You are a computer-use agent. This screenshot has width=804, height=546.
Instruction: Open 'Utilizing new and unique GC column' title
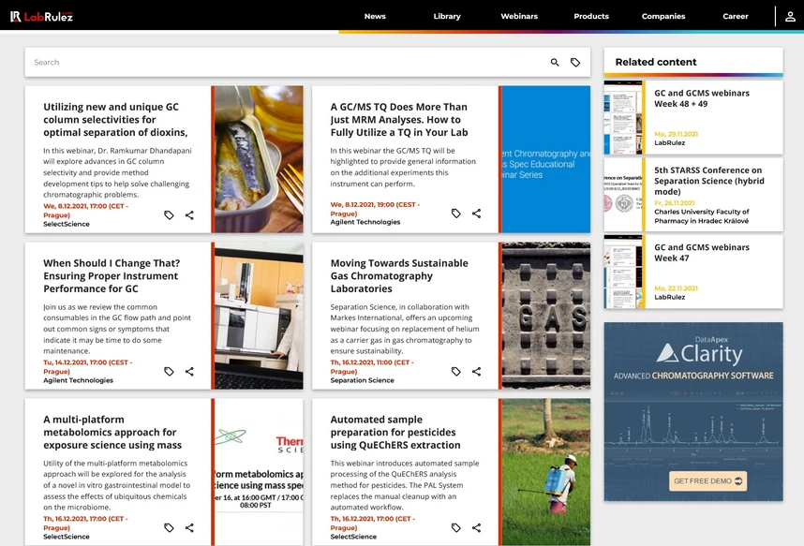[x=115, y=120]
